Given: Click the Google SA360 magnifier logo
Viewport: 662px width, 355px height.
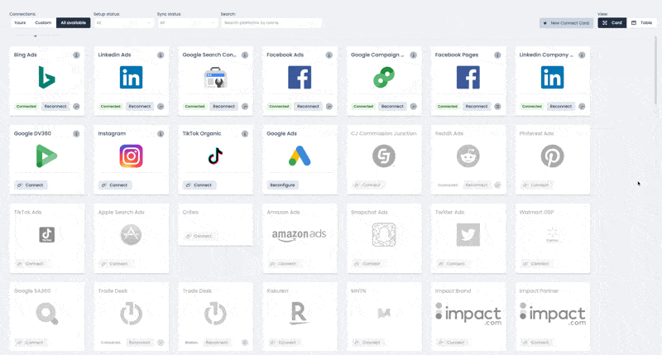Looking at the screenshot, I should [46, 314].
